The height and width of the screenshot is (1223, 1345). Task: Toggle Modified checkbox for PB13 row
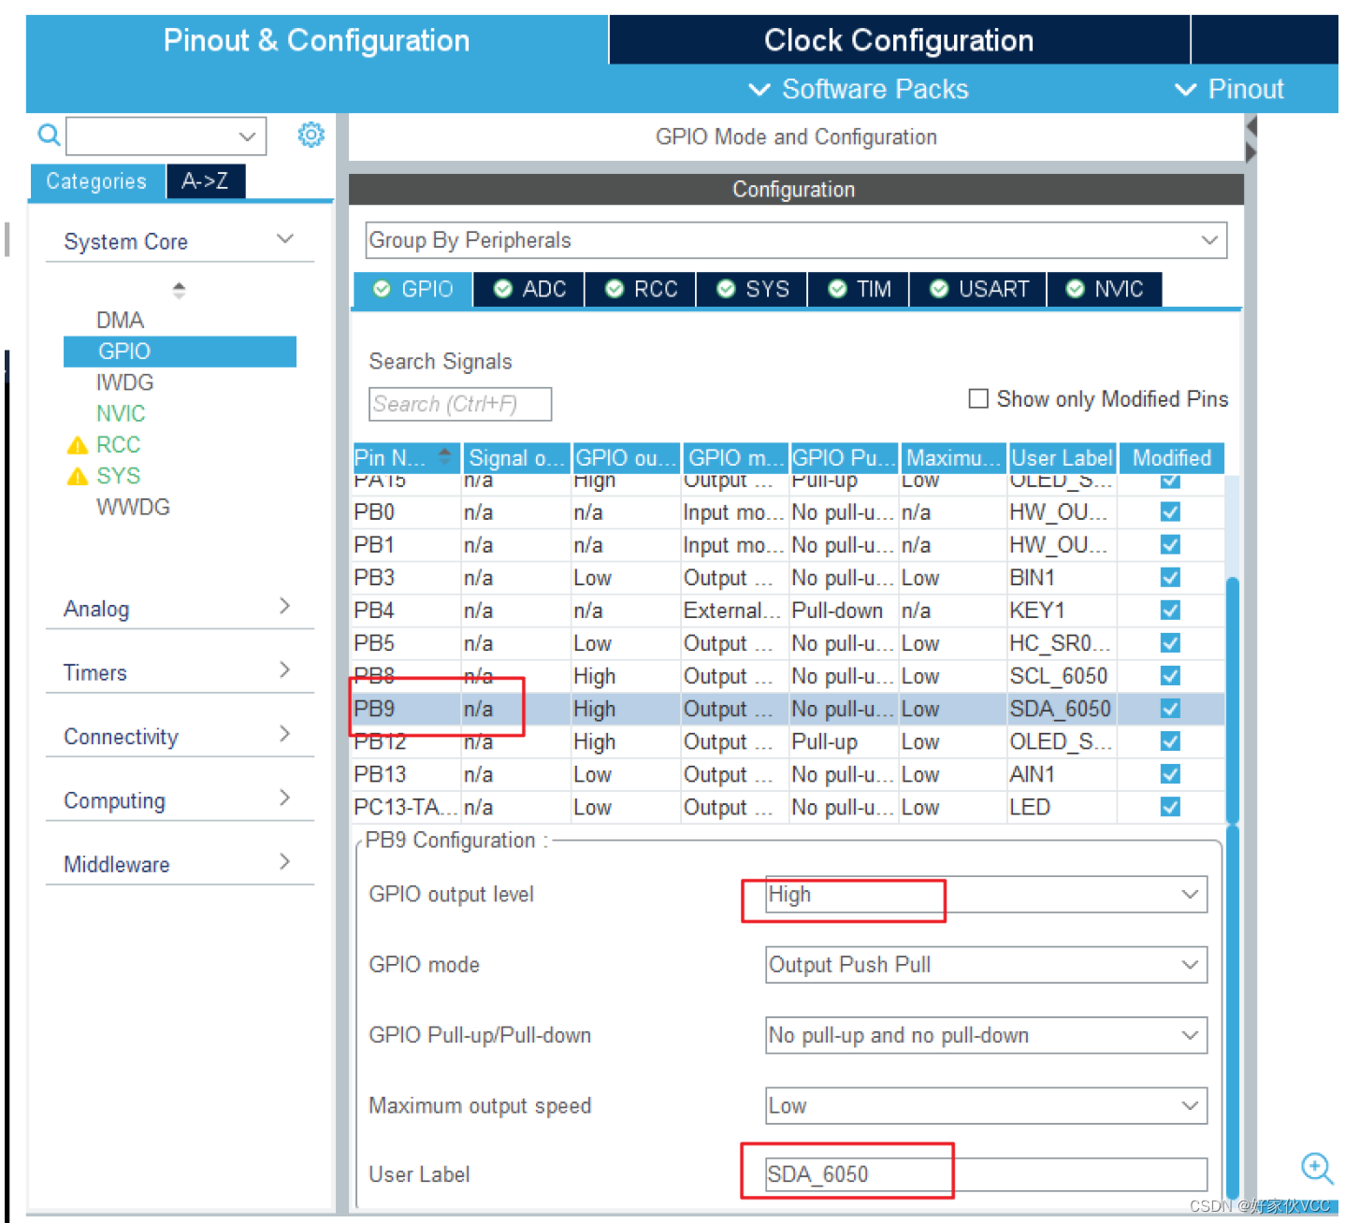(1170, 774)
